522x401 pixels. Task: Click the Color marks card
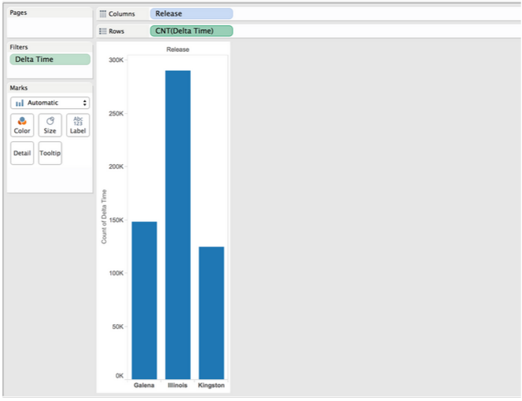click(x=22, y=126)
